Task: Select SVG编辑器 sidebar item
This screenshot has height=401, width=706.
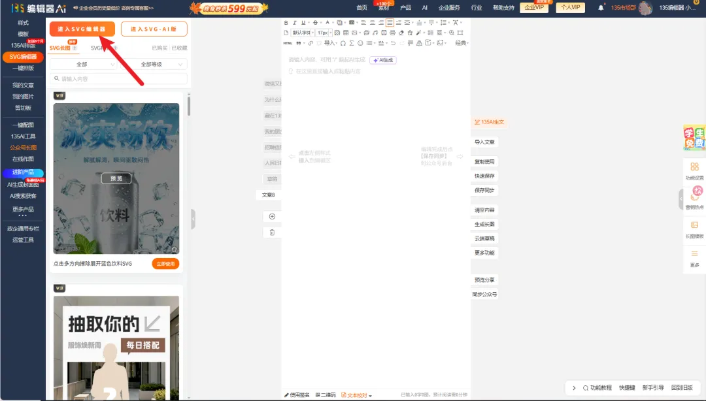Action: pyautogui.click(x=23, y=57)
